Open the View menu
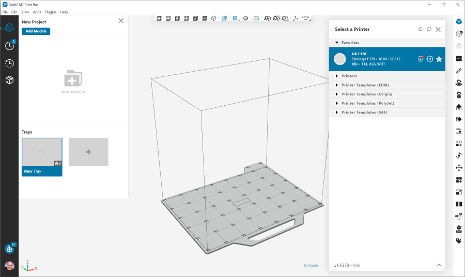The height and width of the screenshot is (277, 465). (x=25, y=12)
